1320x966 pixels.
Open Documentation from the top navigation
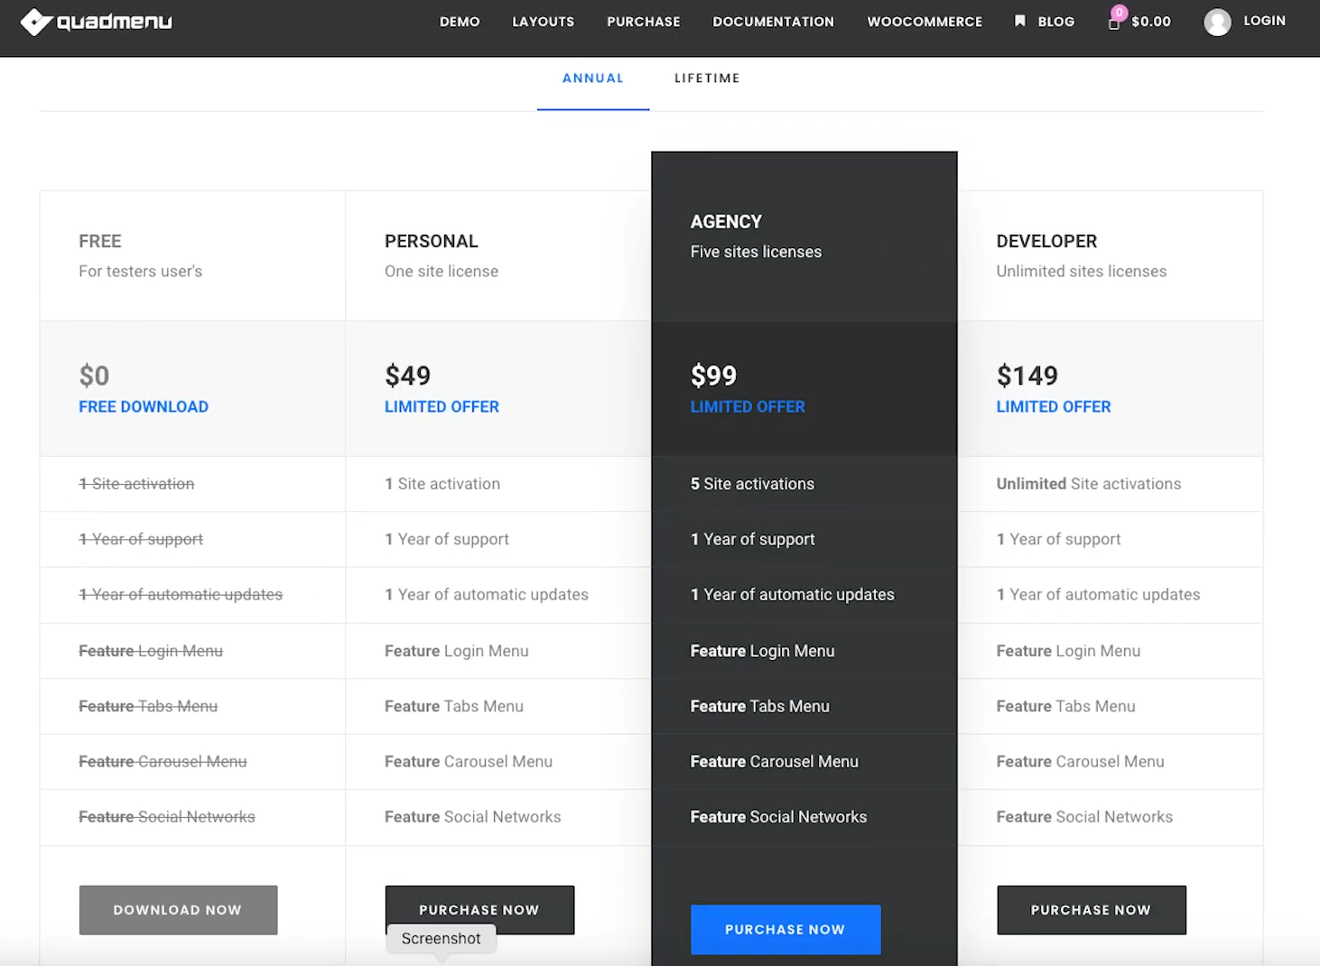point(773,22)
